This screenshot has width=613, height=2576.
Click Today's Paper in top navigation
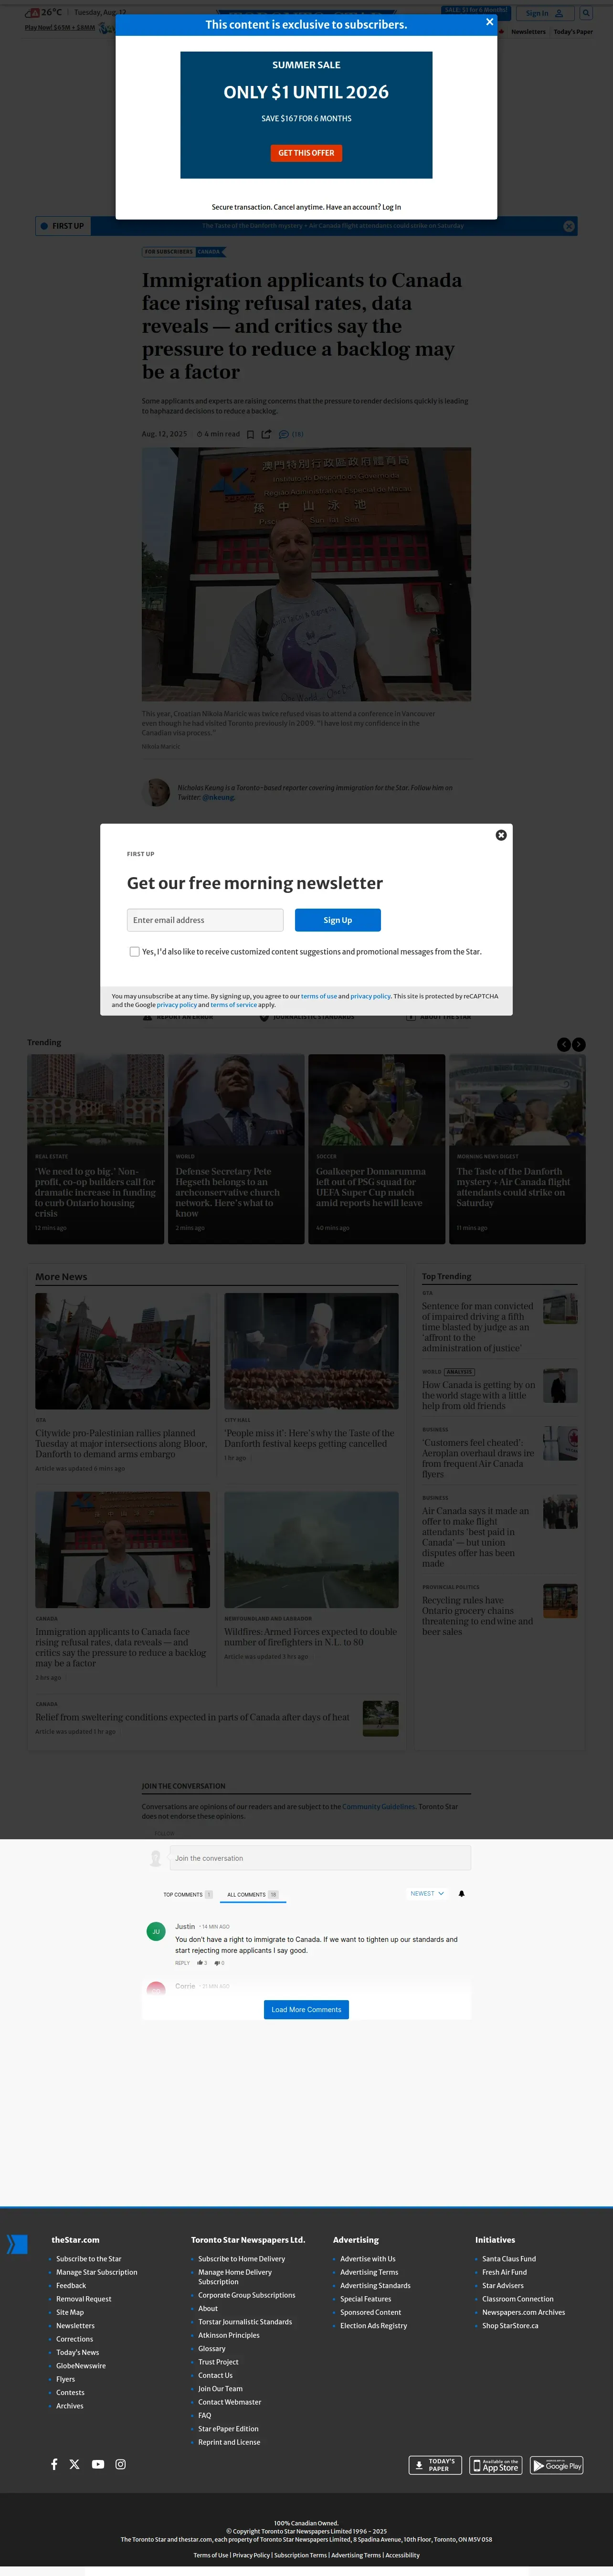[573, 32]
